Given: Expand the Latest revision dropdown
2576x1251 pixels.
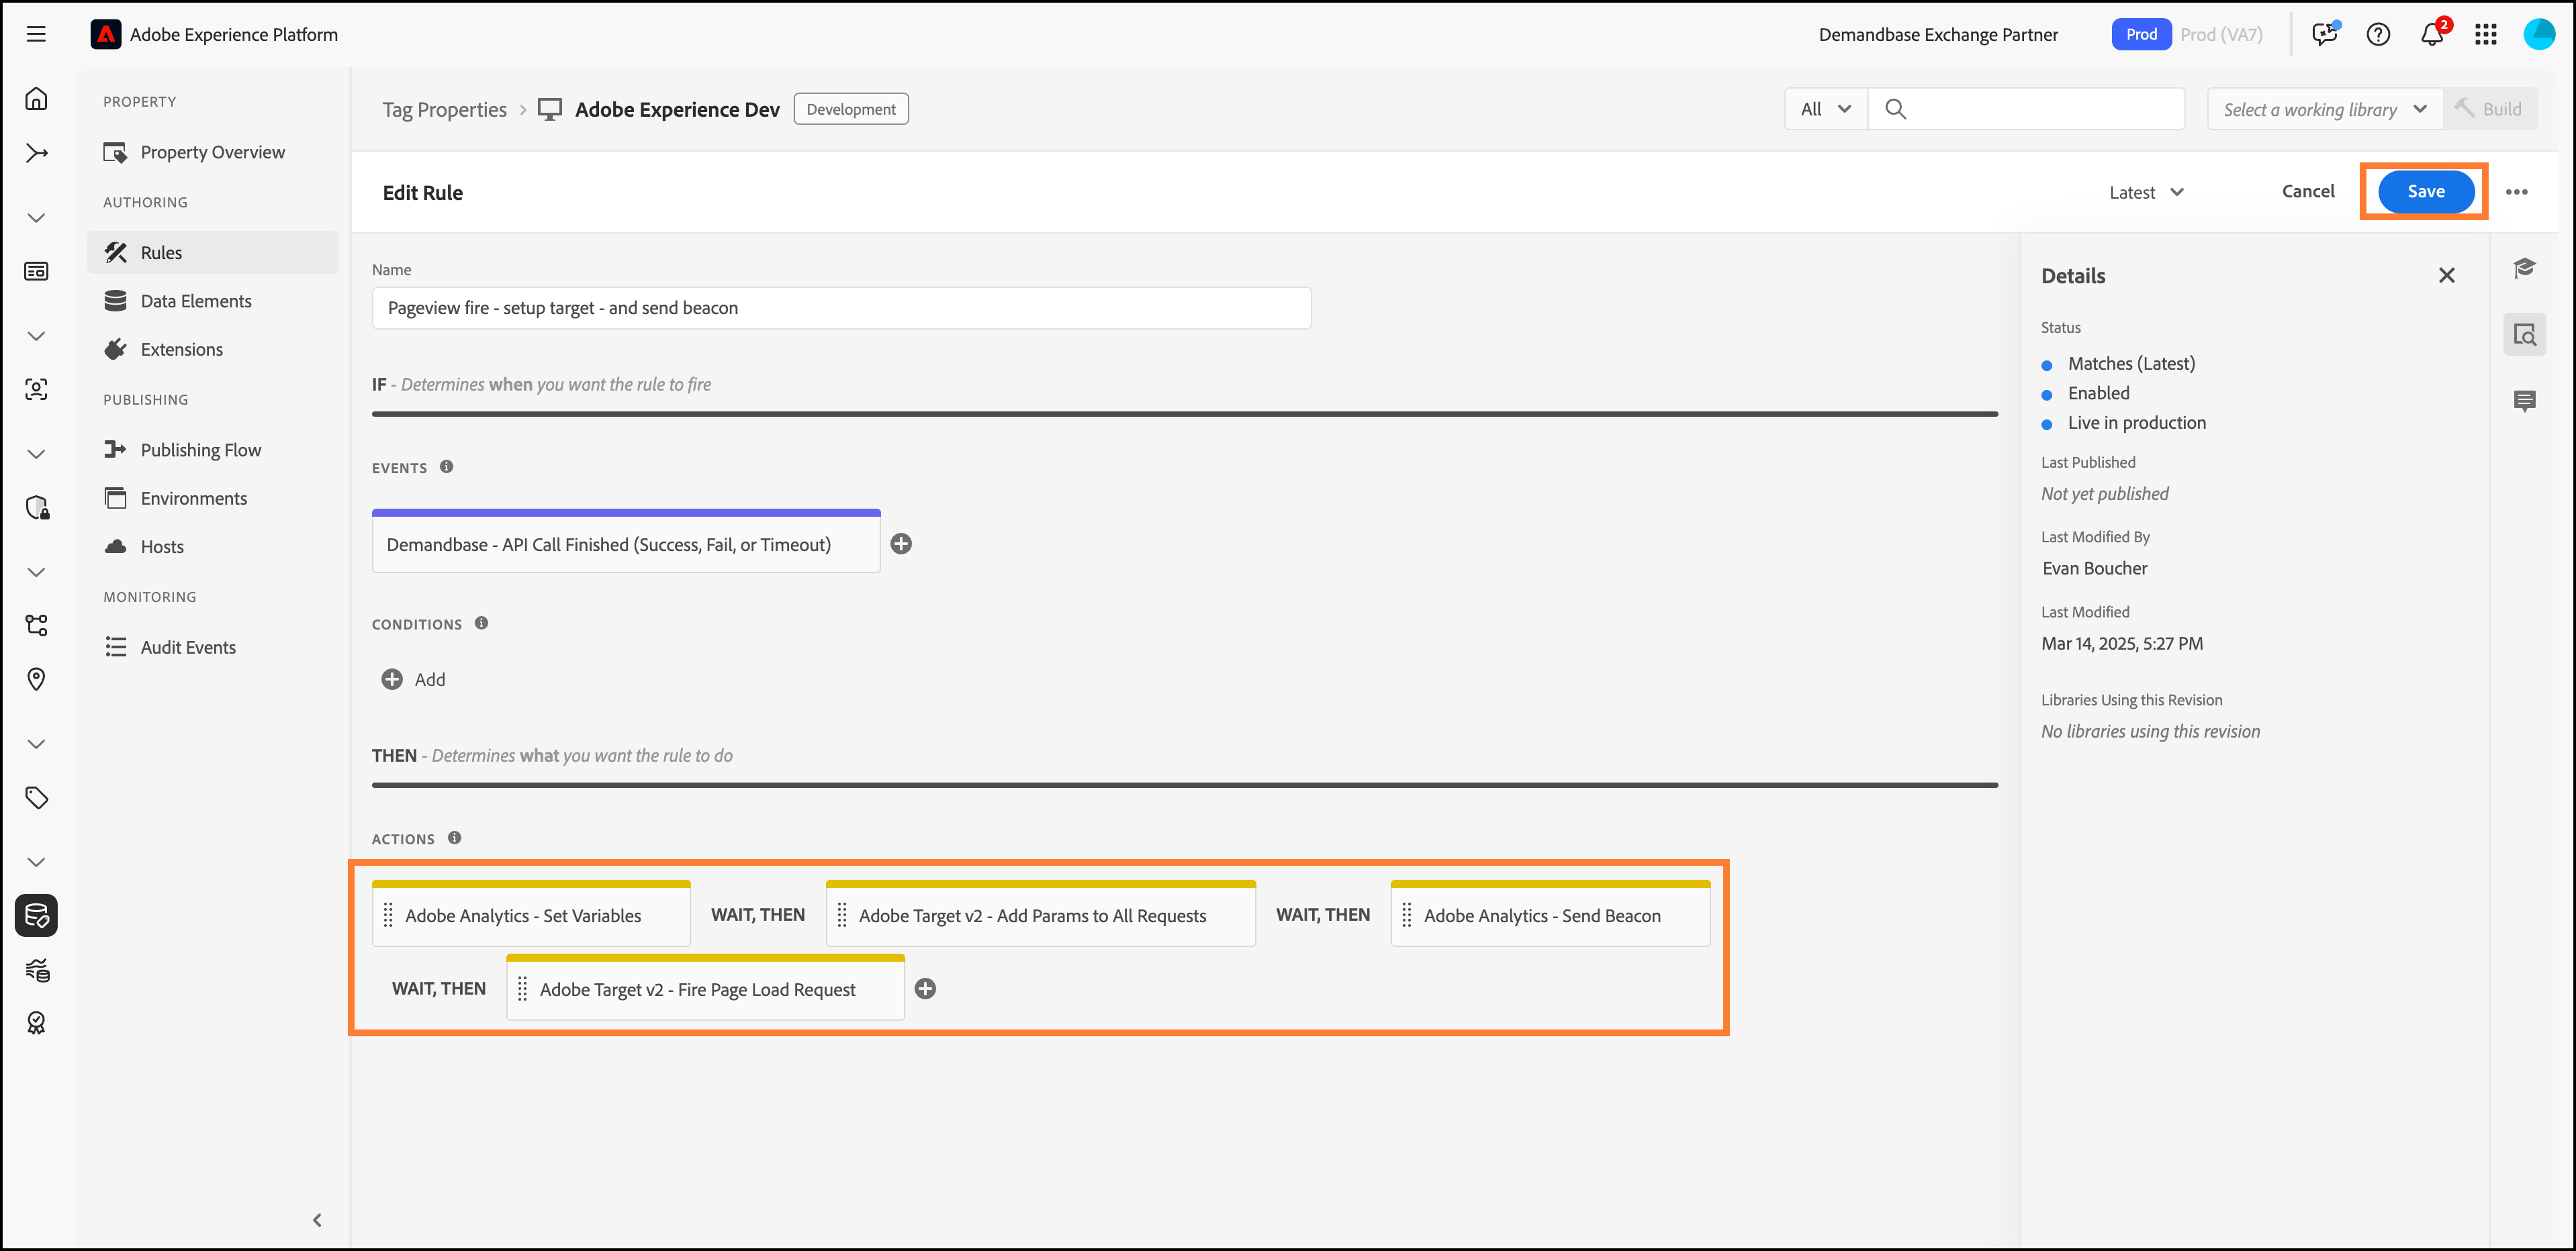Looking at the screenshot, I should pos(2146,193).
